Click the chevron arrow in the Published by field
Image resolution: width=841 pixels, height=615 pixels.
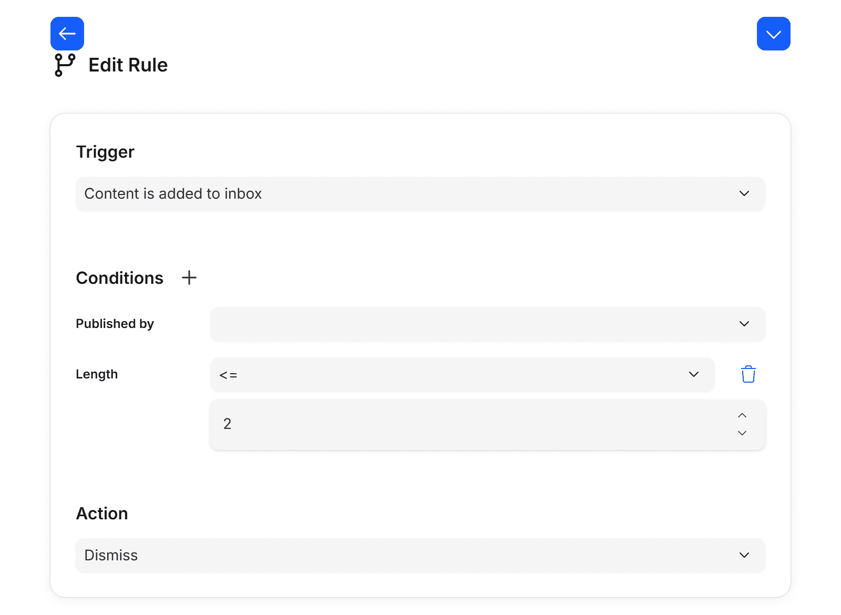point(744,324)
